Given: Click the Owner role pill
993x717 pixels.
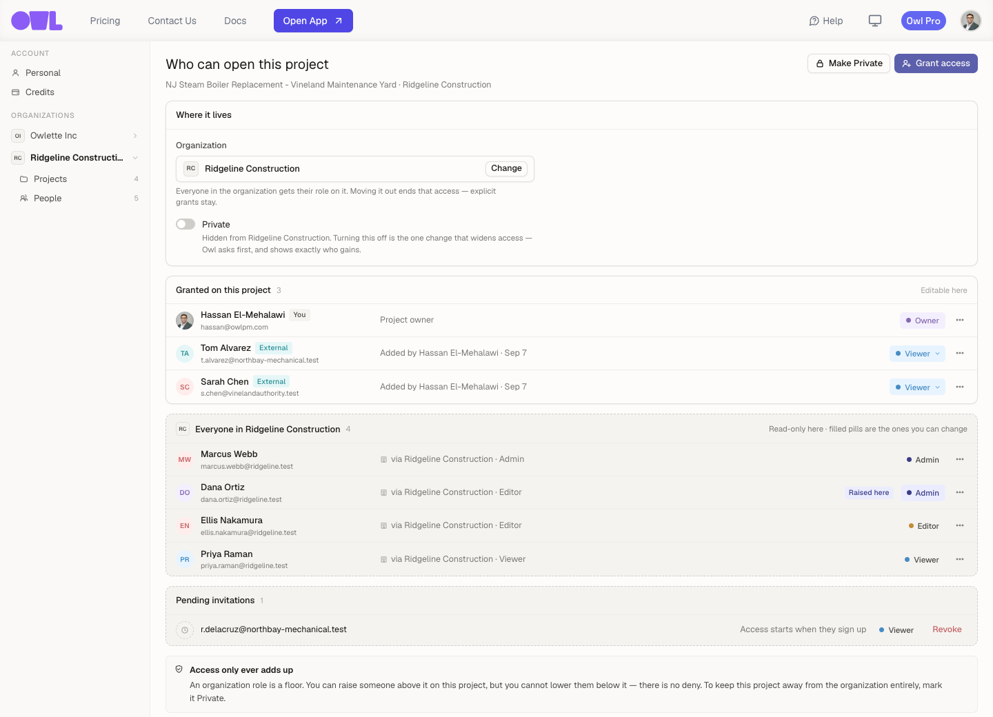Looking at the screenshot, I should [923, 321].
